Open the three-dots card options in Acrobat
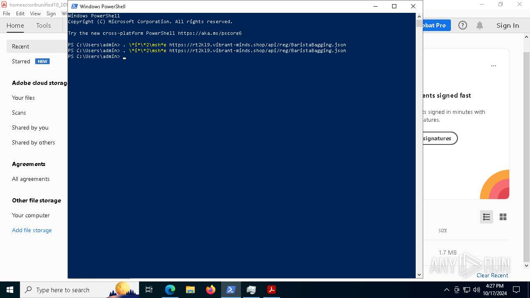The image size is (530, 298). coord(494,66)
